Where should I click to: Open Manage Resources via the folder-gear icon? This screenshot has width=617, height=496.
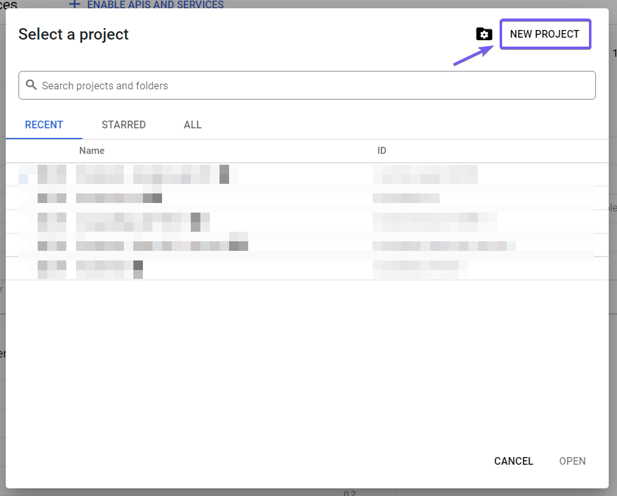484,34
